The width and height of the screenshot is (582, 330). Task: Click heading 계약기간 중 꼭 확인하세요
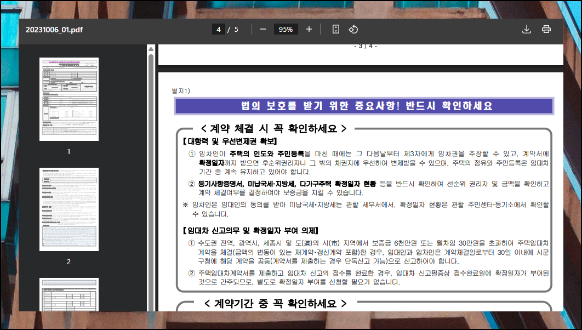point(276,303)
